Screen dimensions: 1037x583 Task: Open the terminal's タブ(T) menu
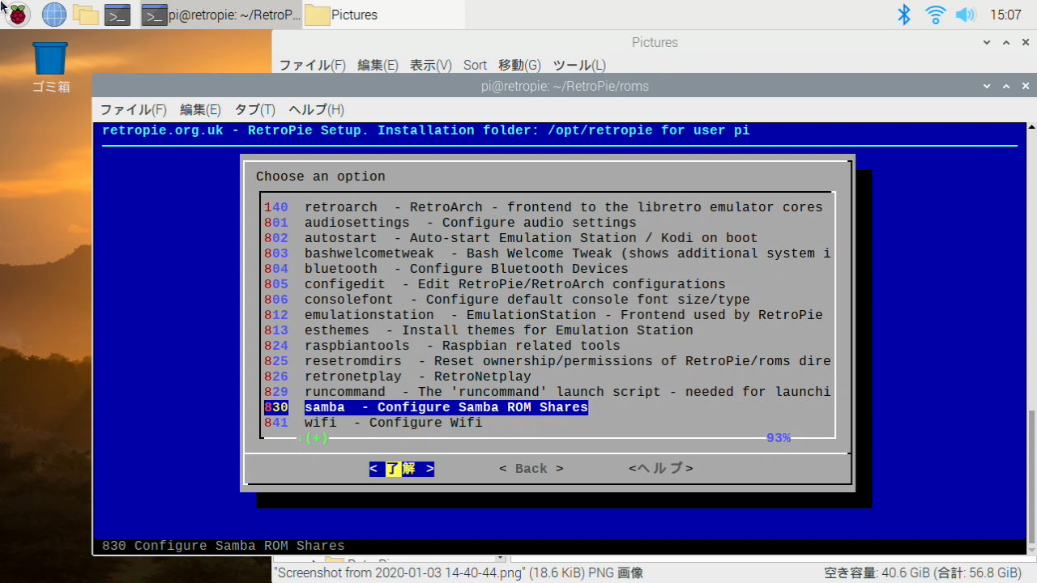(x=254, y=109)
